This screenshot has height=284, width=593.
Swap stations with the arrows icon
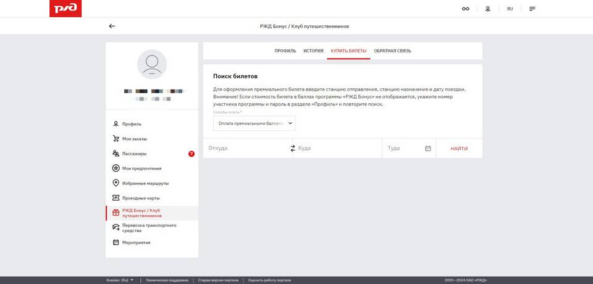292,148
